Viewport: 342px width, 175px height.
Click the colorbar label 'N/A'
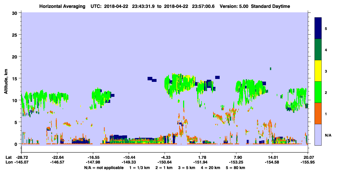click(328, 135)
